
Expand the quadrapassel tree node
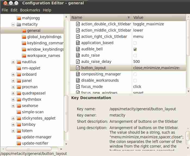[x=13, y=93]
